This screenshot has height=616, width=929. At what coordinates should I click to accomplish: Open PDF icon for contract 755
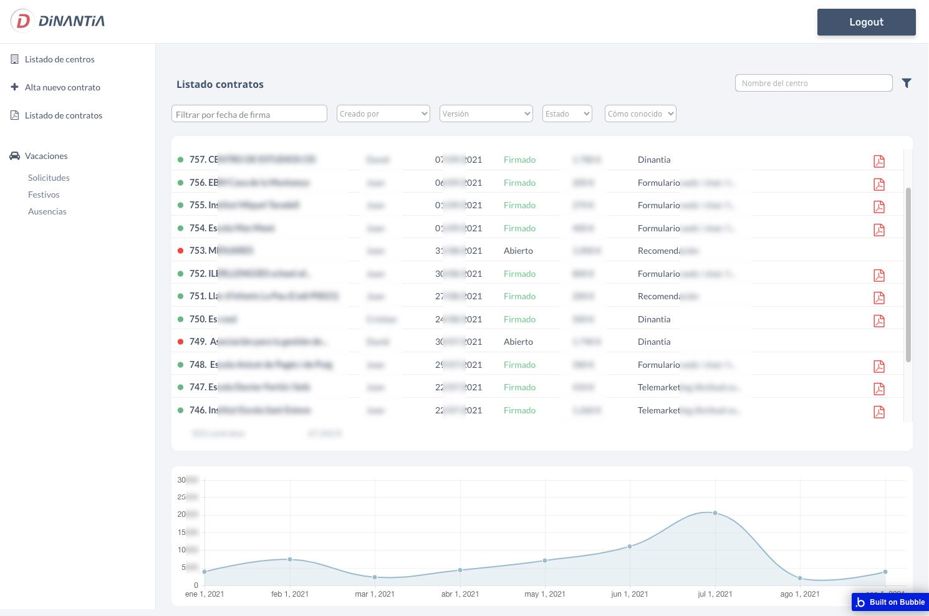coord(878,207)
